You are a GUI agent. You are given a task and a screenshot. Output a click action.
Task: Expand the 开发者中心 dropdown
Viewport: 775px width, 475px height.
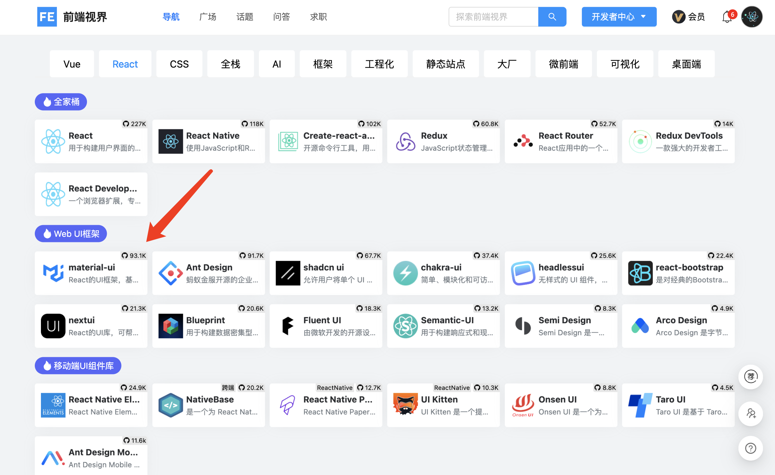click(x=619, y=17)
